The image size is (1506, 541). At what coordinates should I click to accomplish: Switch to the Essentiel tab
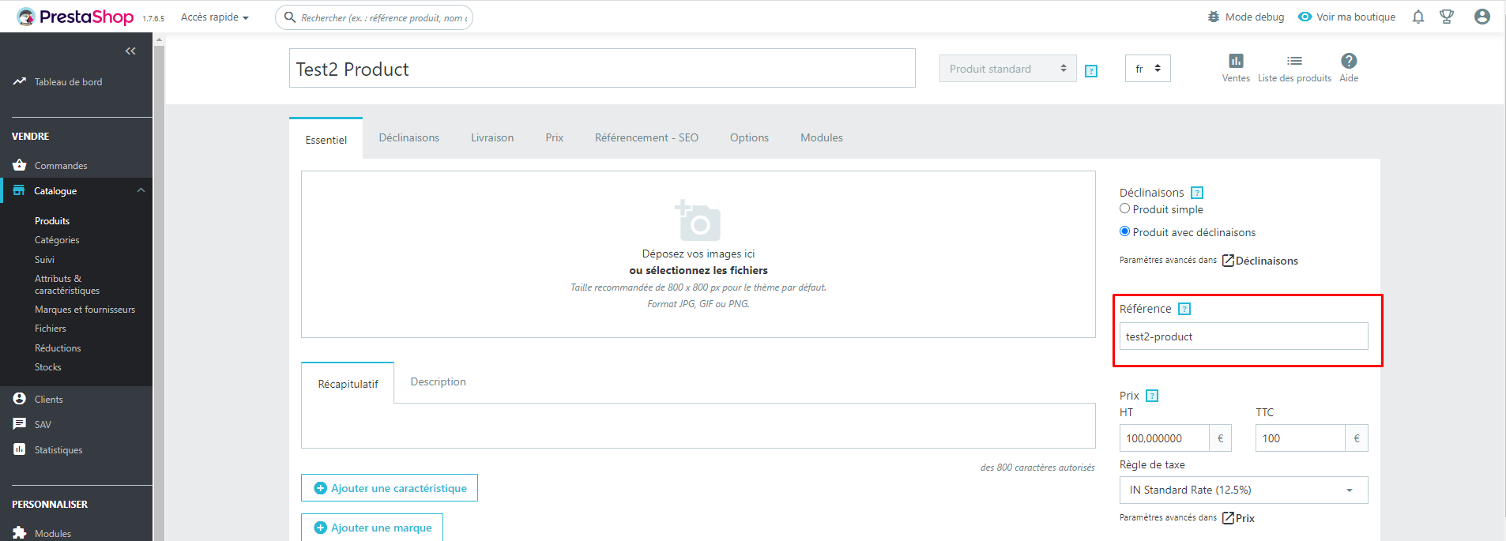pos(326,139)
